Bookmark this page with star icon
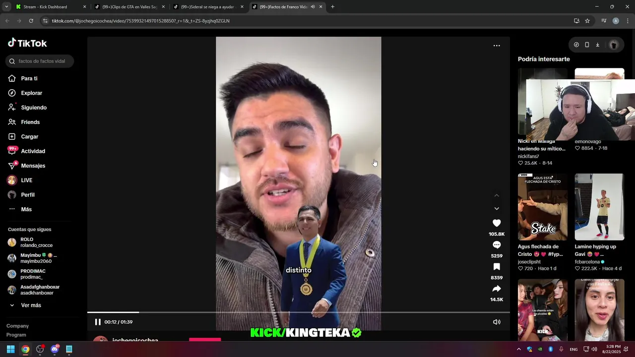 pos(587,21)
